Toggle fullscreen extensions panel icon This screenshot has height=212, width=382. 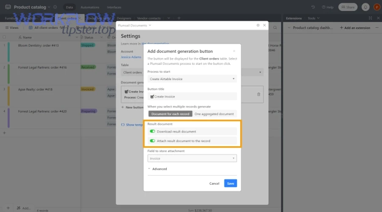coord(370,18)
